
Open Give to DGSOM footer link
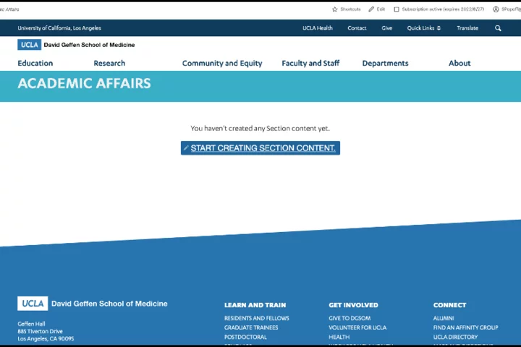pyautogui.click(x=350, y=318)
